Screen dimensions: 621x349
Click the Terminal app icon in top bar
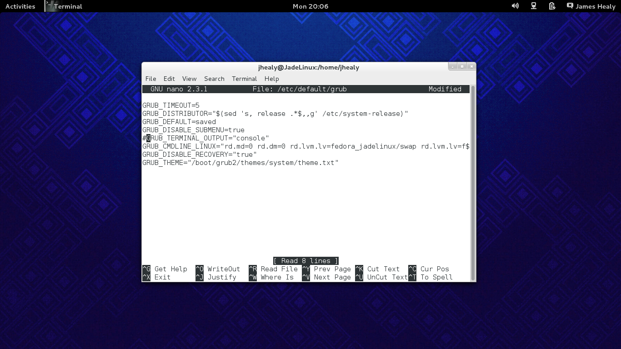point(50,6)
